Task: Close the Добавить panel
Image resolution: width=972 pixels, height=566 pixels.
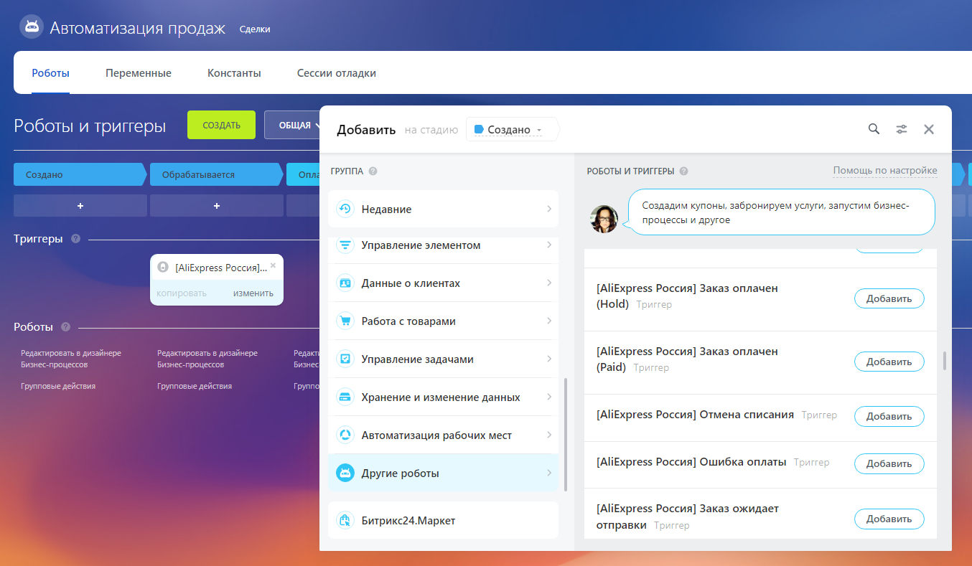Action: click(929, 129)
